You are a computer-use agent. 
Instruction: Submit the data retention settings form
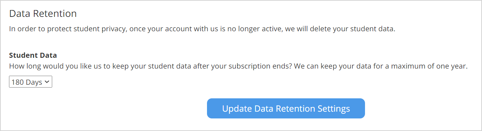286,108
